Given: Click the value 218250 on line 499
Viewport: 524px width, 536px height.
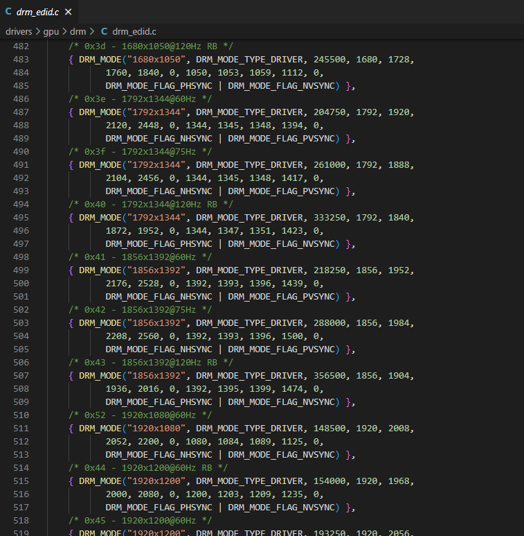Looking at the screenshot, I should point(329,270).
